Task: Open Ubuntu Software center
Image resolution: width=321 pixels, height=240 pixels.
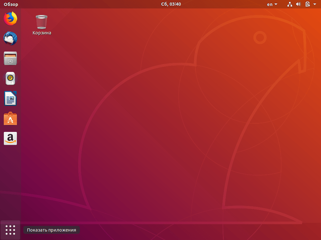Action: pos(10,119)
